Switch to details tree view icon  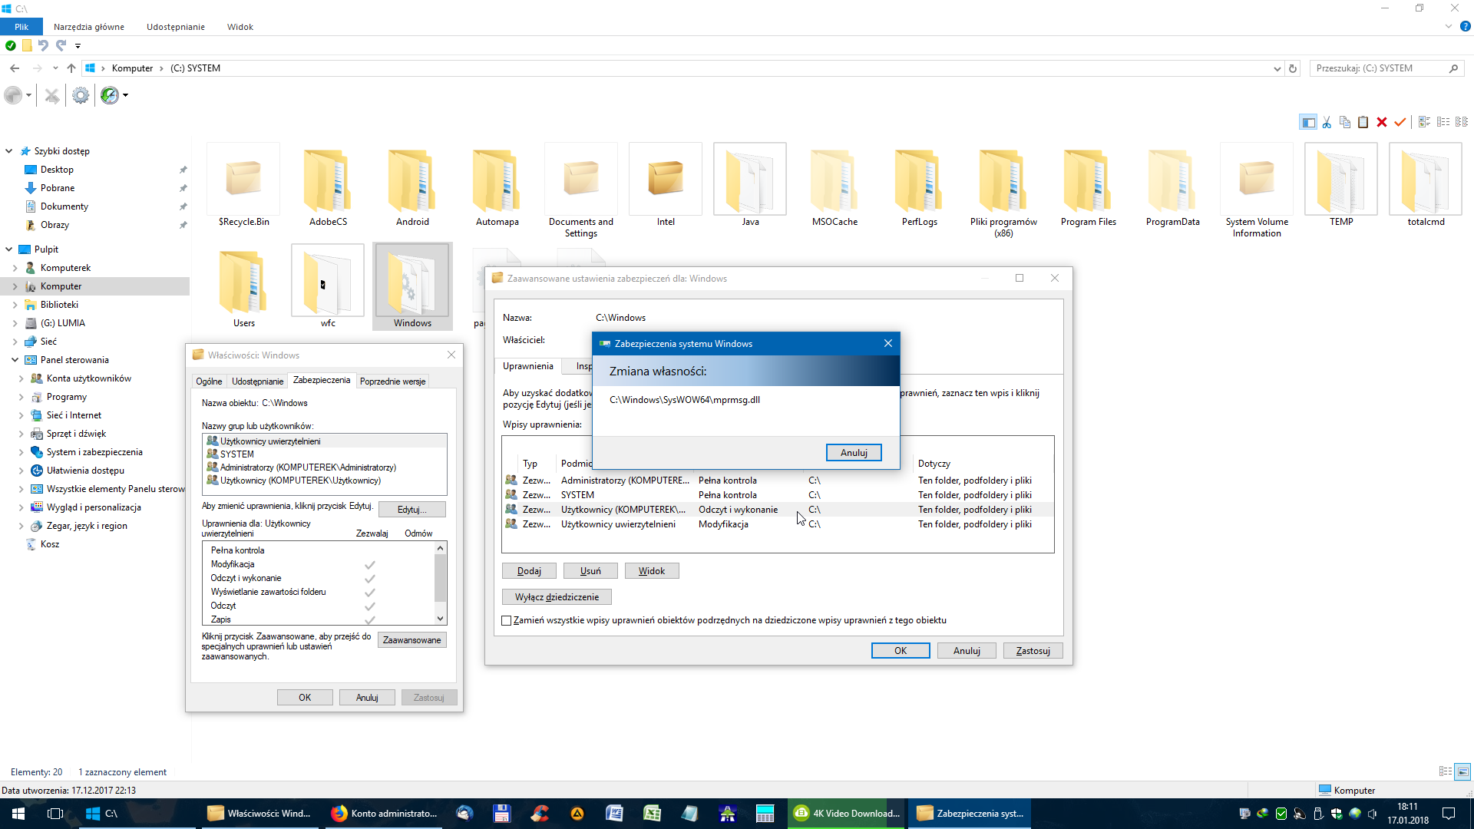1462,122
